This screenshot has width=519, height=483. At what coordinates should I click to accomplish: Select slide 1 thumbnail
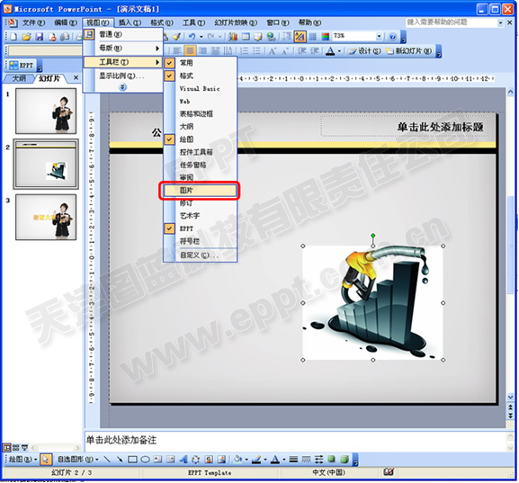[x=46, y=111]
